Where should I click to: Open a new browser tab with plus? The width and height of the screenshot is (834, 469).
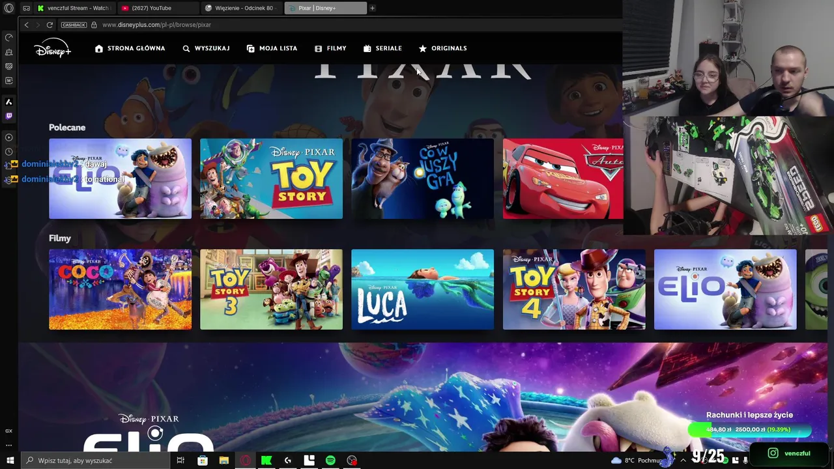tap(372, 8)
